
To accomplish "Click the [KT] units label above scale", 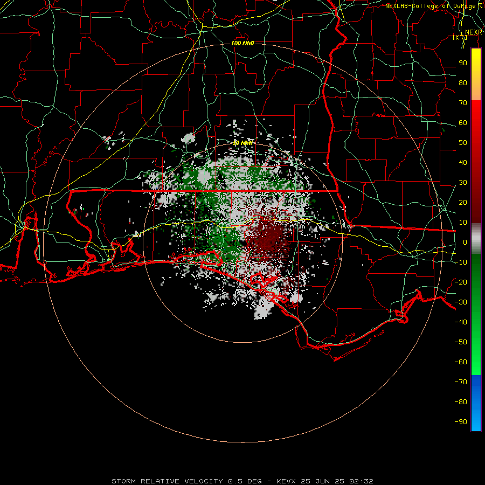I will click(460, 37).
